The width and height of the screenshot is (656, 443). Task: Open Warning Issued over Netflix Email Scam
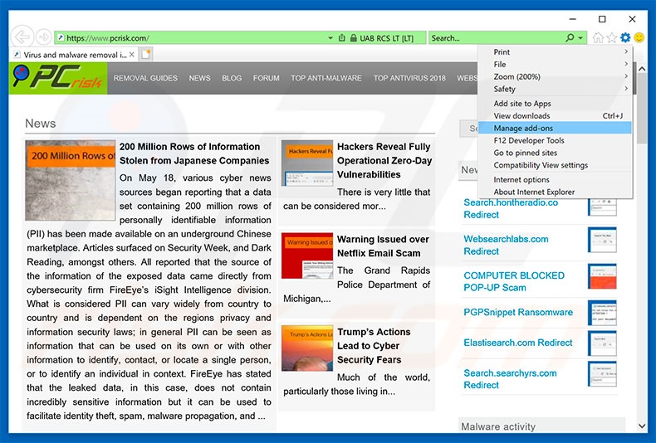coord(383,246)
